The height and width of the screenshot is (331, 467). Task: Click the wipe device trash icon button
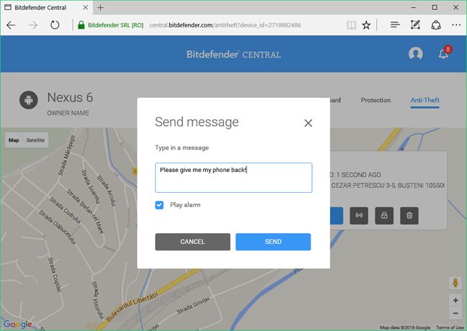409,216
